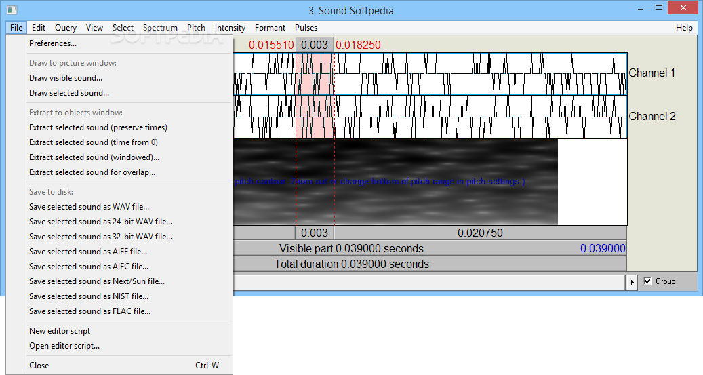The height and width of the screenshot is (375, 703).
Task: Maximize the Sound Softpedia window
Action: pos(659,8)
